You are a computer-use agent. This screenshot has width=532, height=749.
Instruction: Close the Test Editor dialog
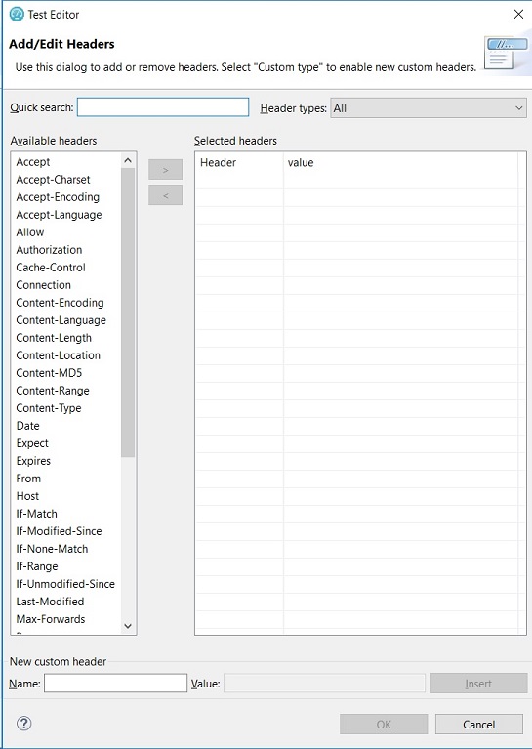click(518, 15)
